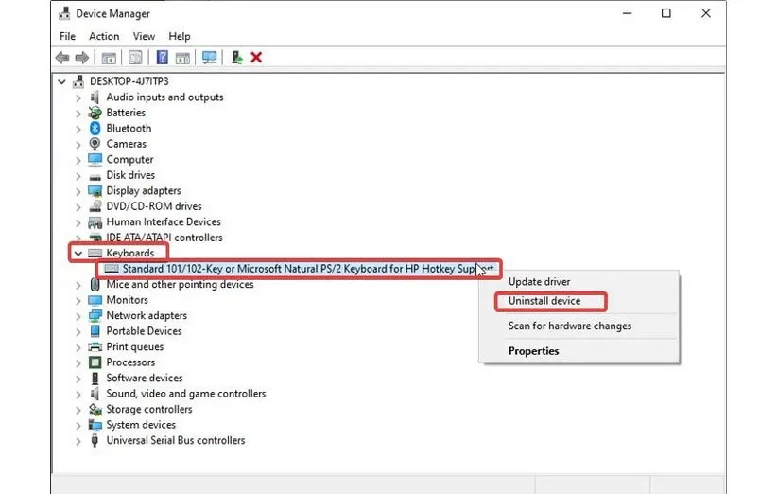777x494 pixels.
Task: Choose Update driver in context menu
Action: click(539, 281)
